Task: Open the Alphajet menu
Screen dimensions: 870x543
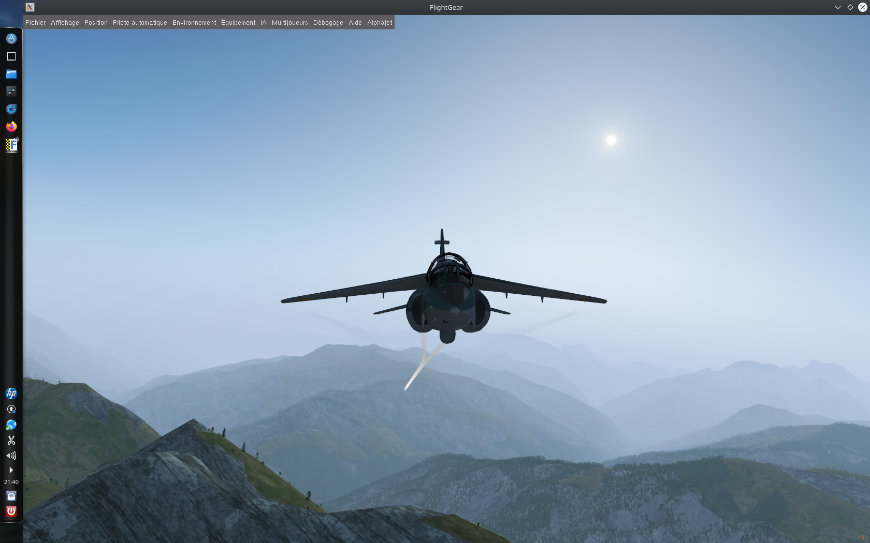Action: 380,23
